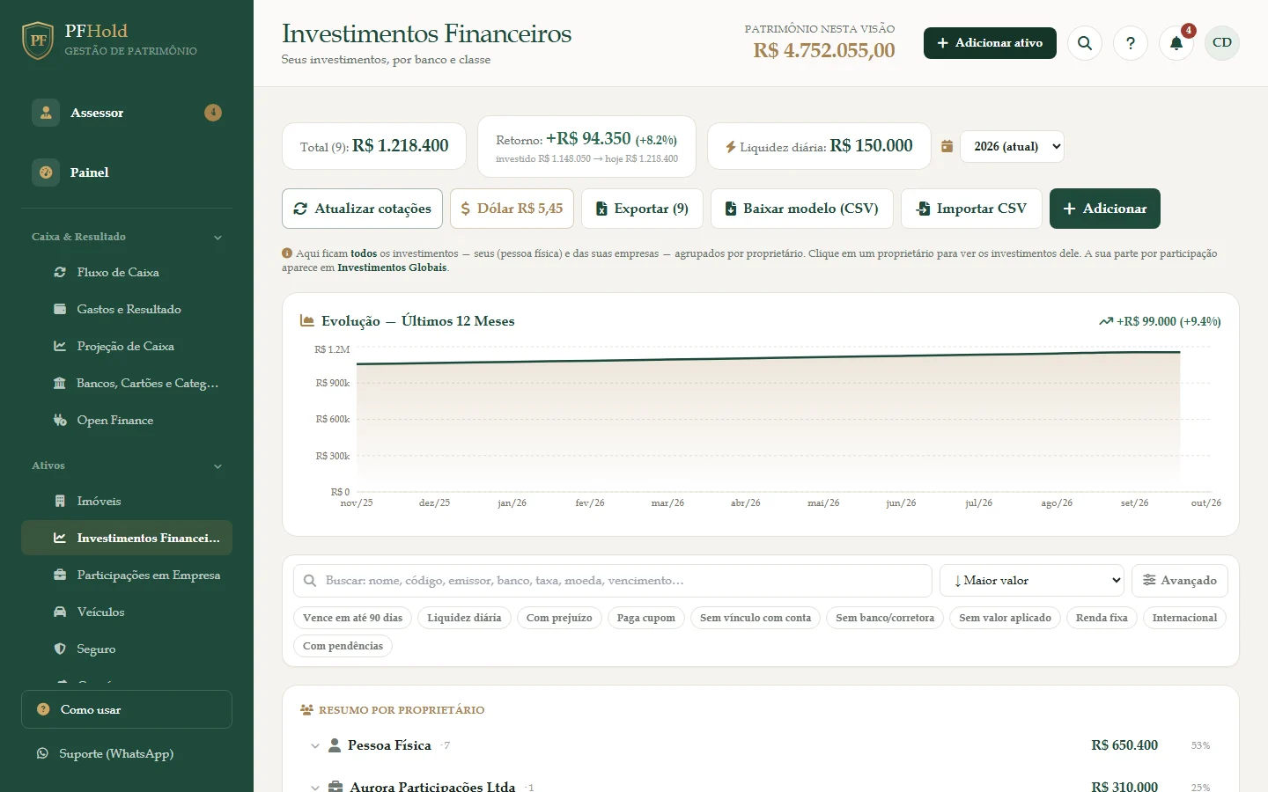This screenshot has width=1268, height=792.
Task: Select Participações em Empresa
Action: [127, 576]
